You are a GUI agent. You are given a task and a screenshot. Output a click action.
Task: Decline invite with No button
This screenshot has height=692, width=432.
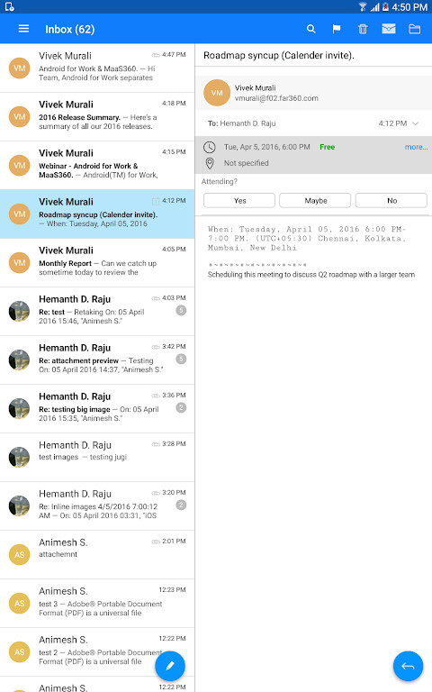391,200
